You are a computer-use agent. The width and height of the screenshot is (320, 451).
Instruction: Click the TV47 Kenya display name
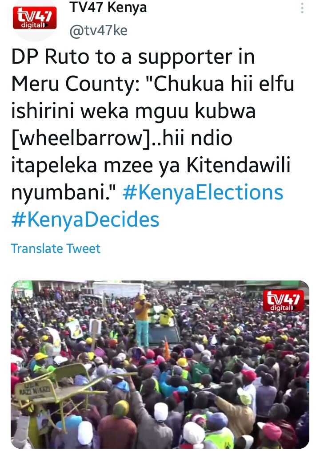[x=108, y=8]
